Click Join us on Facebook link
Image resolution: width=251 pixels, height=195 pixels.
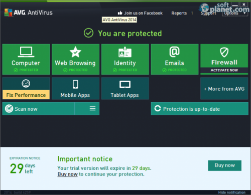(143, 13)
